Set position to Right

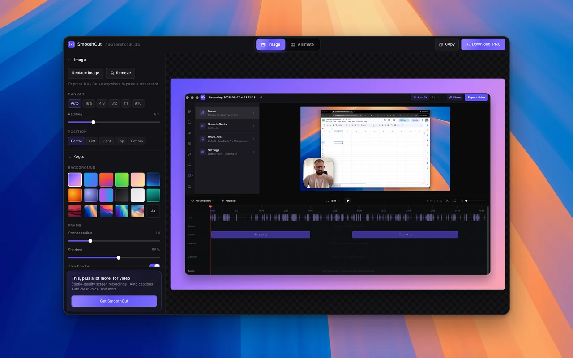(x=107, y=141)
